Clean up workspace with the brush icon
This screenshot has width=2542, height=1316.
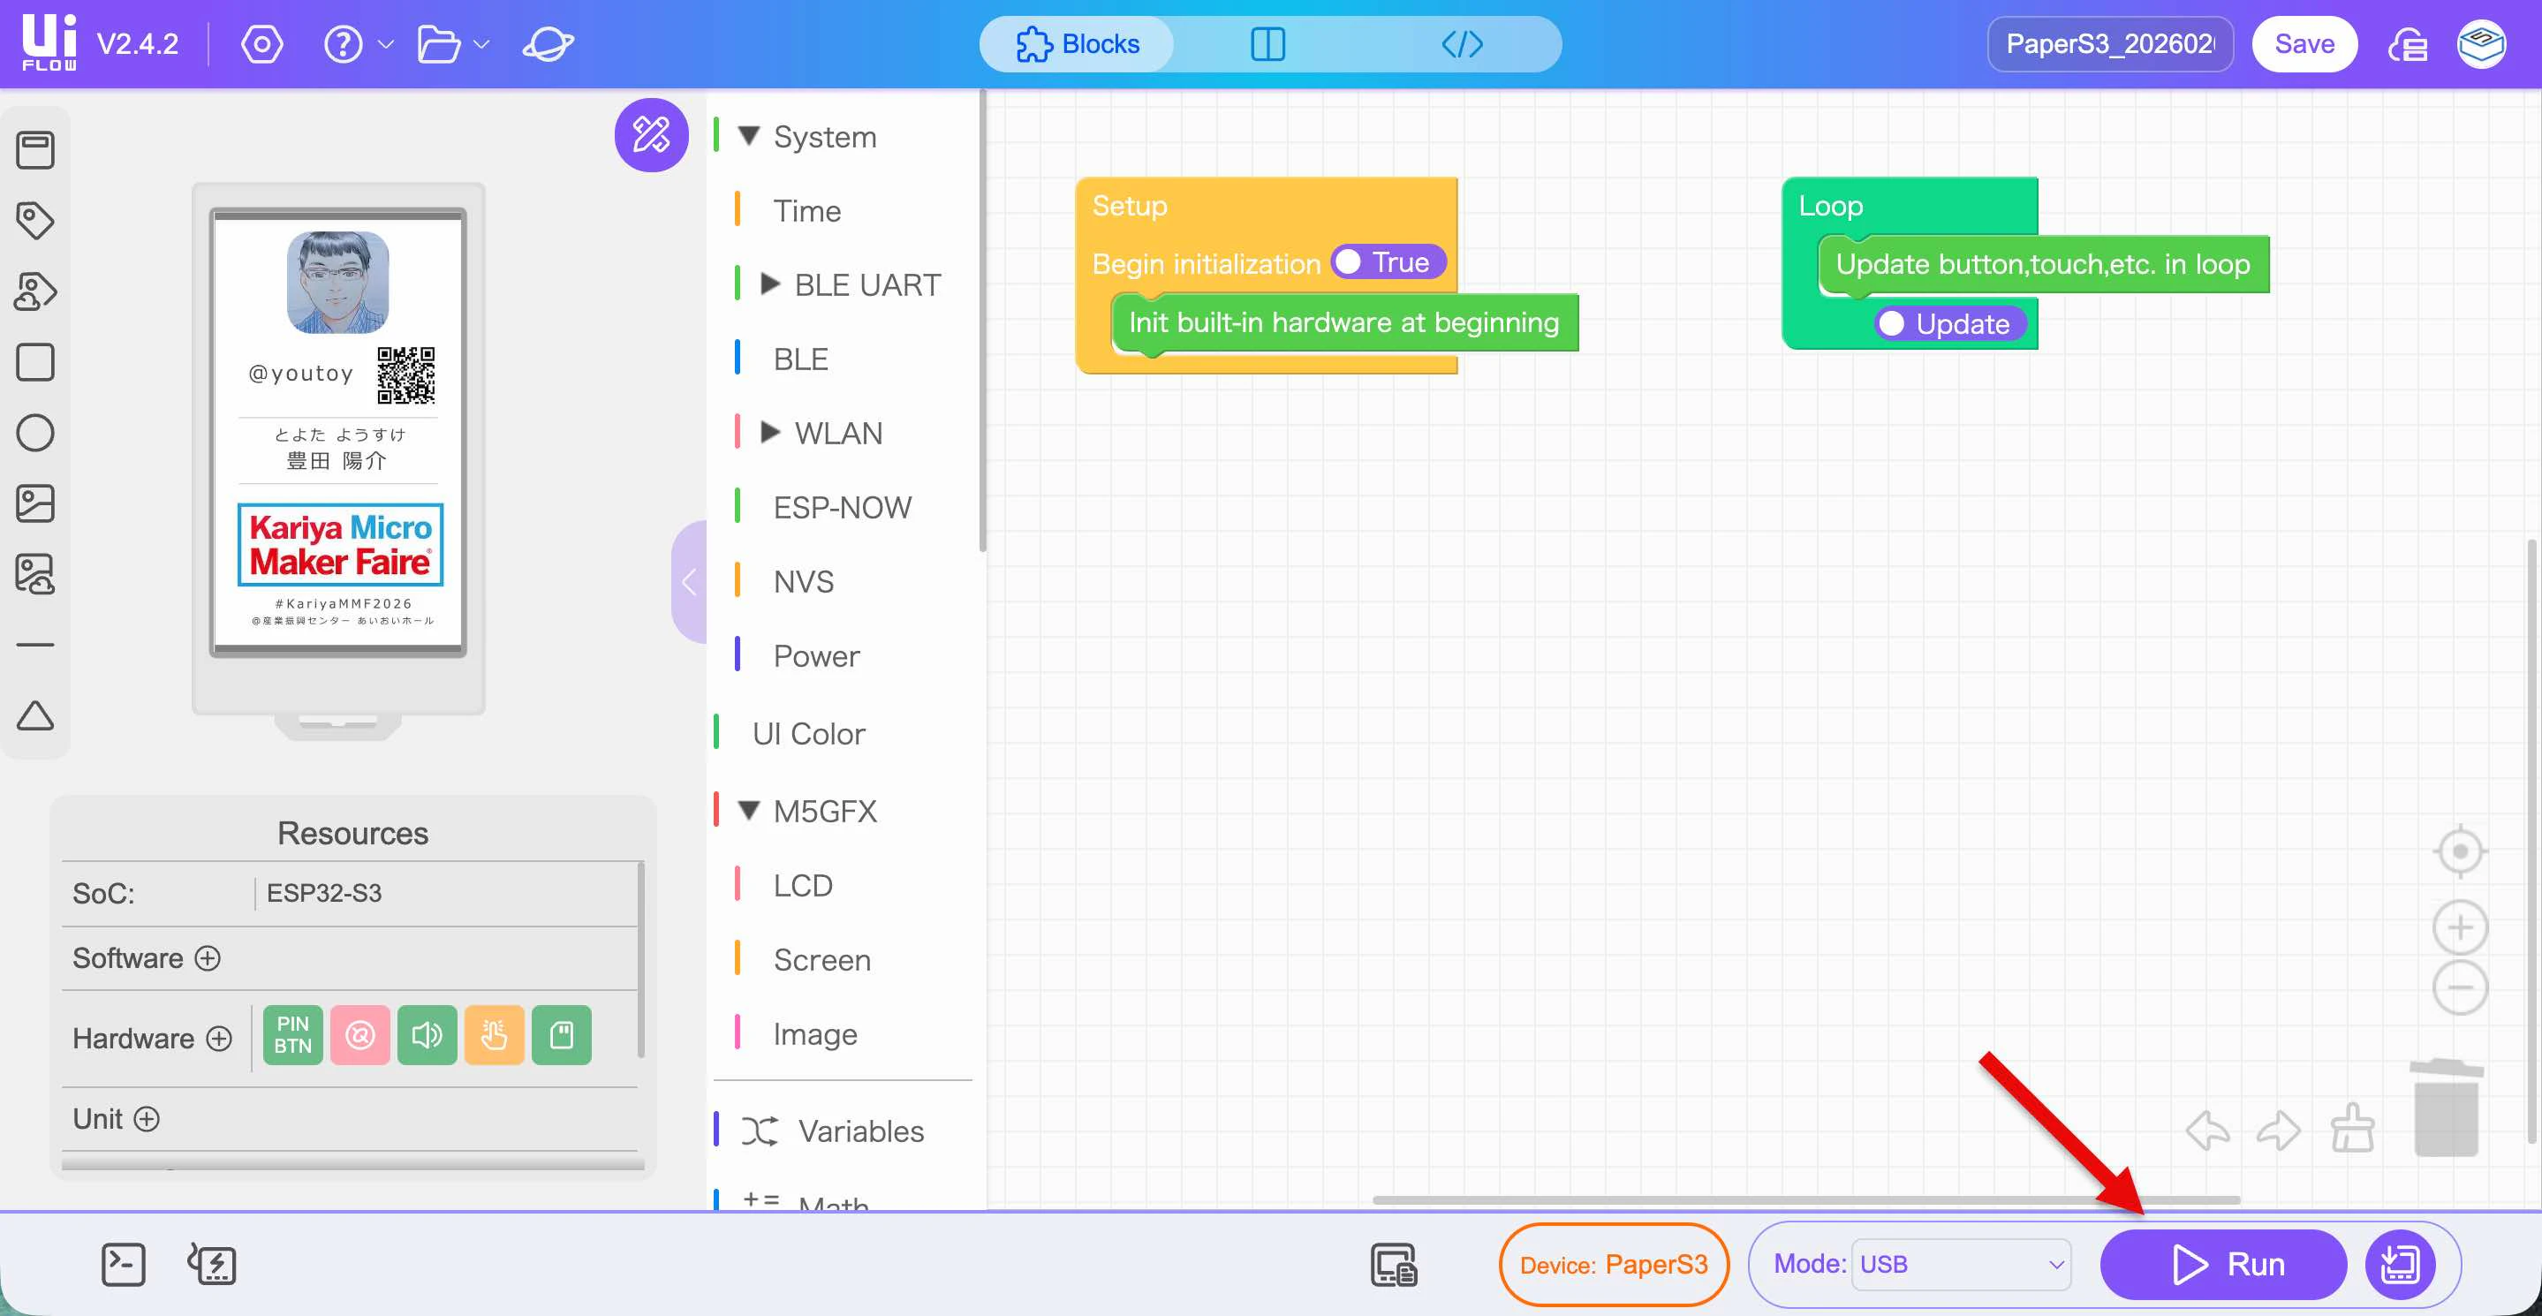2352,1128
